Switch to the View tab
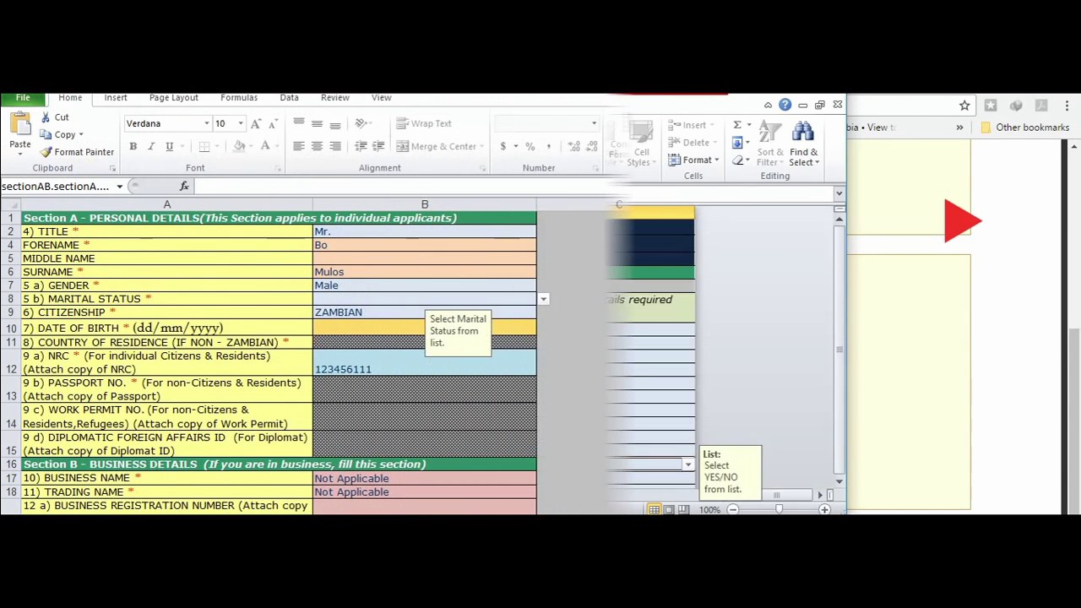1081x608 pixels. click(381, 98)
